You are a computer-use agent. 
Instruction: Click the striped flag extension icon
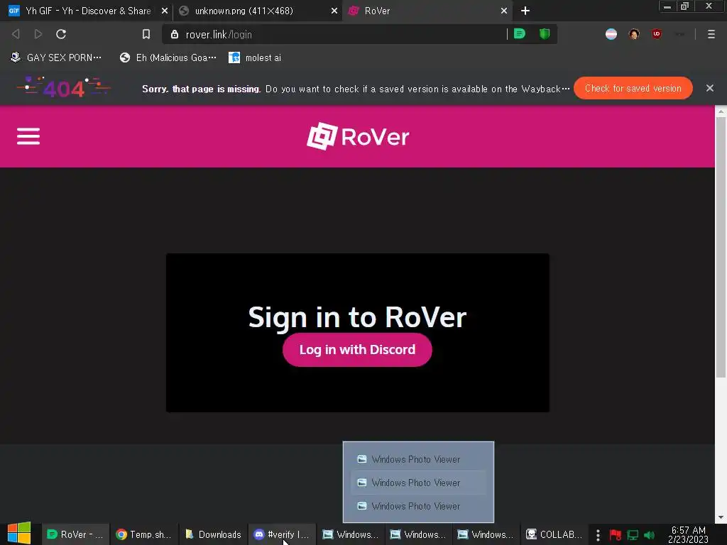(611, 34)
